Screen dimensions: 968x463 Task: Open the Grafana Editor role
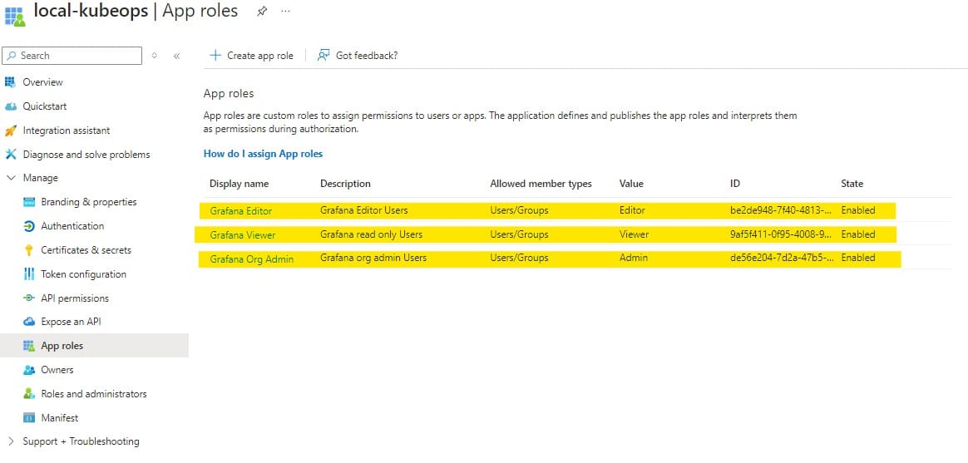241,211
